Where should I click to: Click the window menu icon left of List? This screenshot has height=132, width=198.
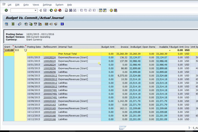[x=4, y=4]
